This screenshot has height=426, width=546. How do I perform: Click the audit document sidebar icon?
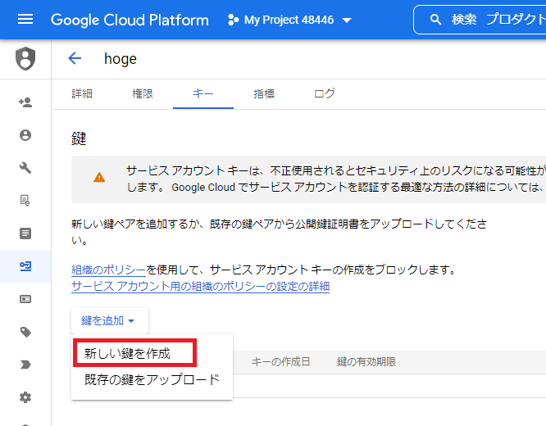coord(25,201)
